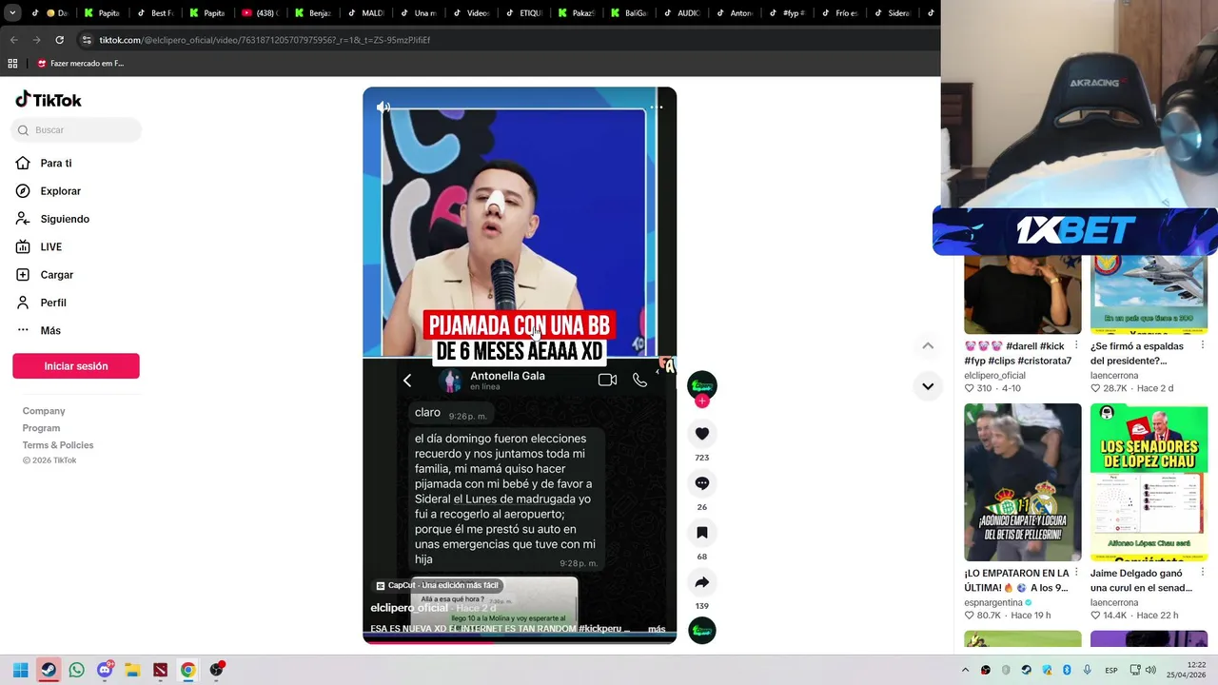Open WhatsApp from the taskbar
1218x685 pixels.
coord(76,670)
